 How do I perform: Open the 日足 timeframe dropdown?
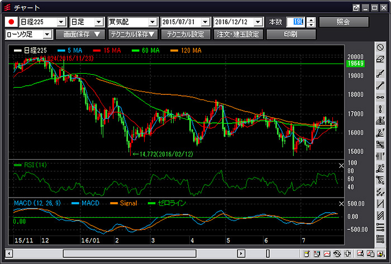(x=99, y=22)
